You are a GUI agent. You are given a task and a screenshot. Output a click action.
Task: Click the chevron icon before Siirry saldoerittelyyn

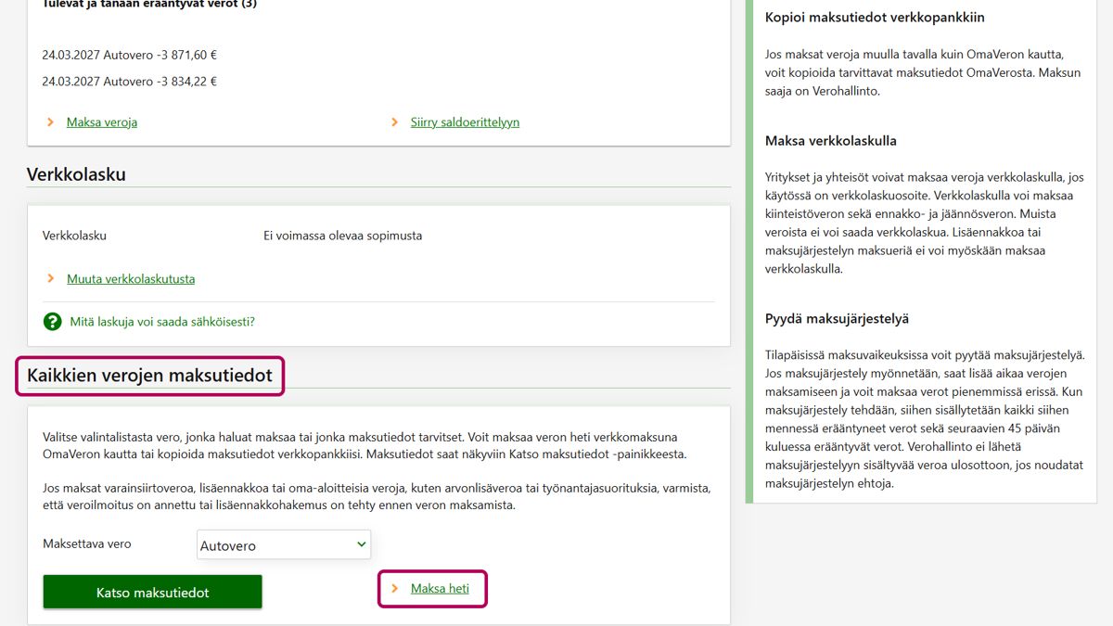(395, 122)
